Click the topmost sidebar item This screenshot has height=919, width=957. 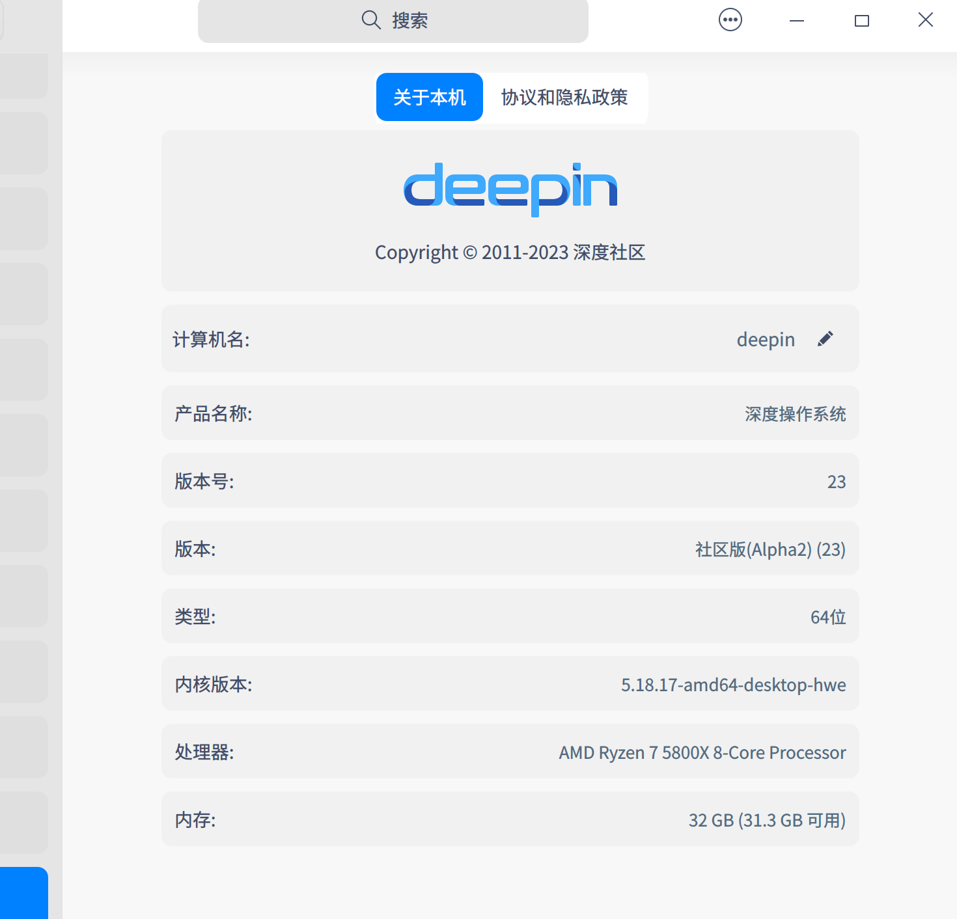25,75
